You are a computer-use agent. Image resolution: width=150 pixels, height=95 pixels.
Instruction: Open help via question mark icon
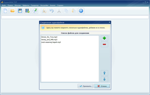click(x=81, y=11)
